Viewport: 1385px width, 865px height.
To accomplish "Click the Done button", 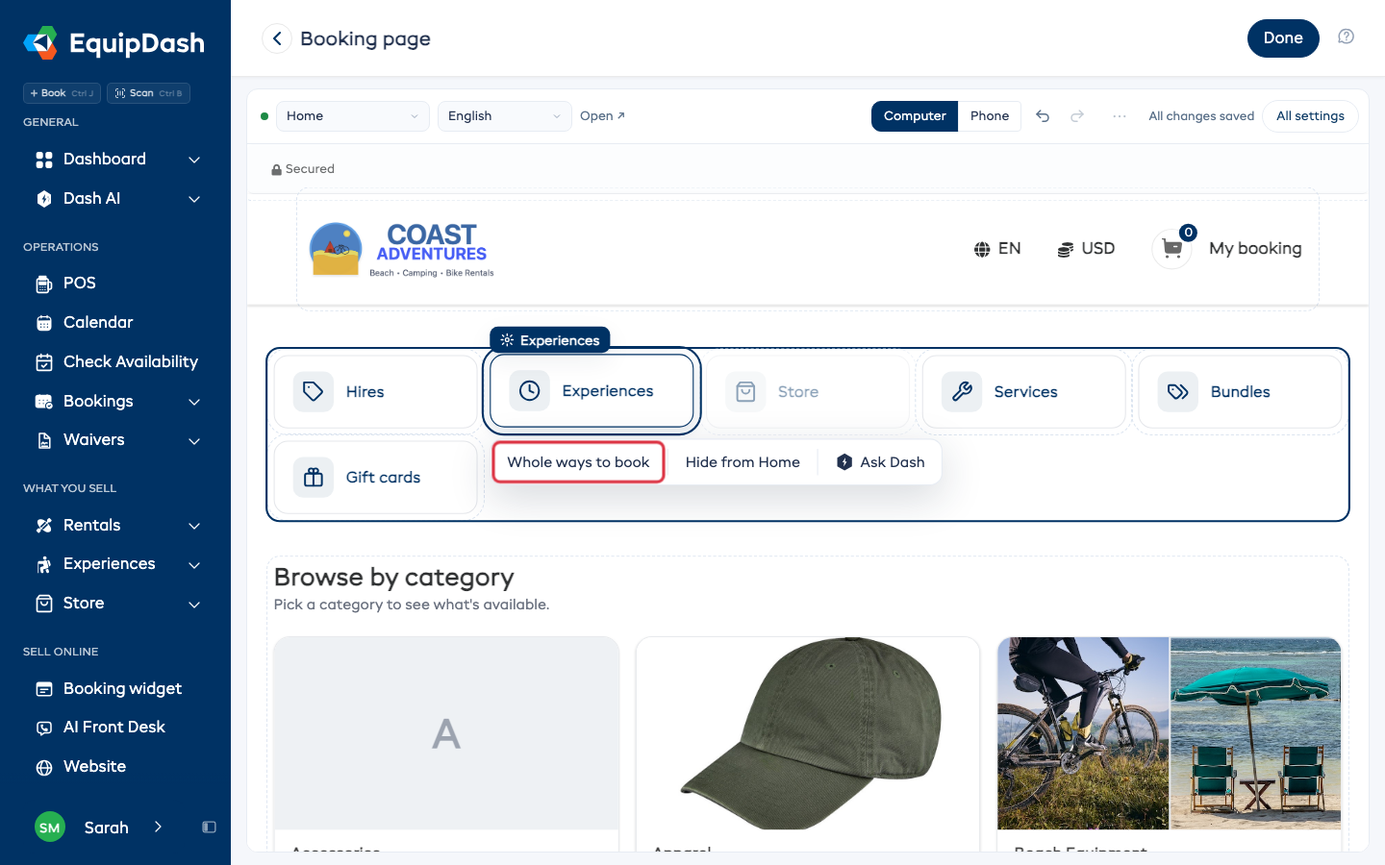I will coord(1283,38).
